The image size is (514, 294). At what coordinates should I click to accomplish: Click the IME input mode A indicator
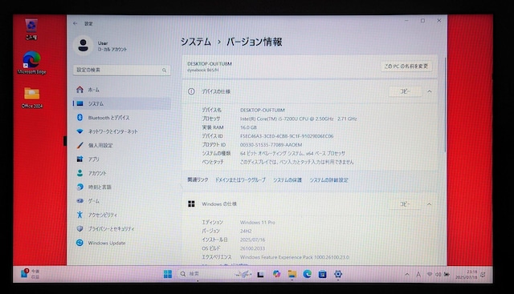tap(418, 275)
